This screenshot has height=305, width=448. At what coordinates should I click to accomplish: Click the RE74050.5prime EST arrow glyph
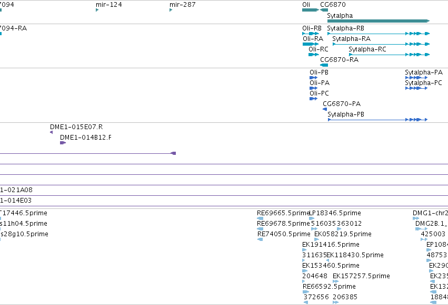260,239
